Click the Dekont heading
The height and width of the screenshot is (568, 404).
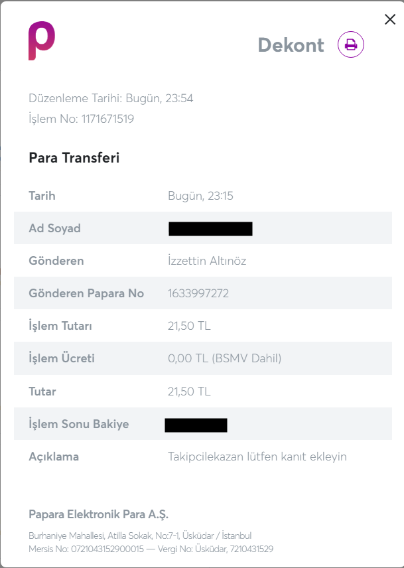click(291, 45)
